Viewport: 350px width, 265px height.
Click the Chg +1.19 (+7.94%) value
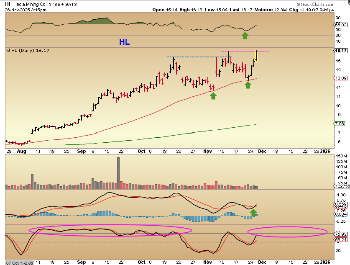(309, 10)
